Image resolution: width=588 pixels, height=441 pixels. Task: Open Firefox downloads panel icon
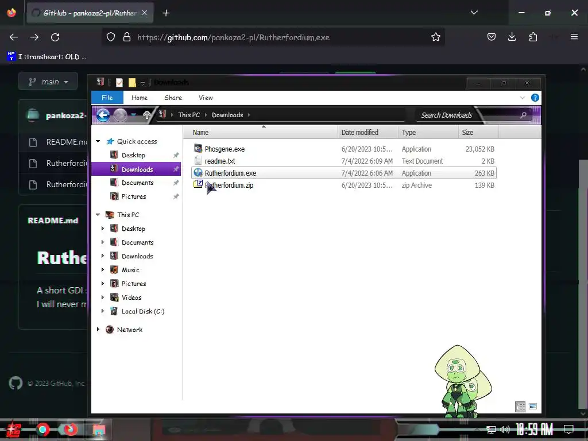(x=512, y=37)
